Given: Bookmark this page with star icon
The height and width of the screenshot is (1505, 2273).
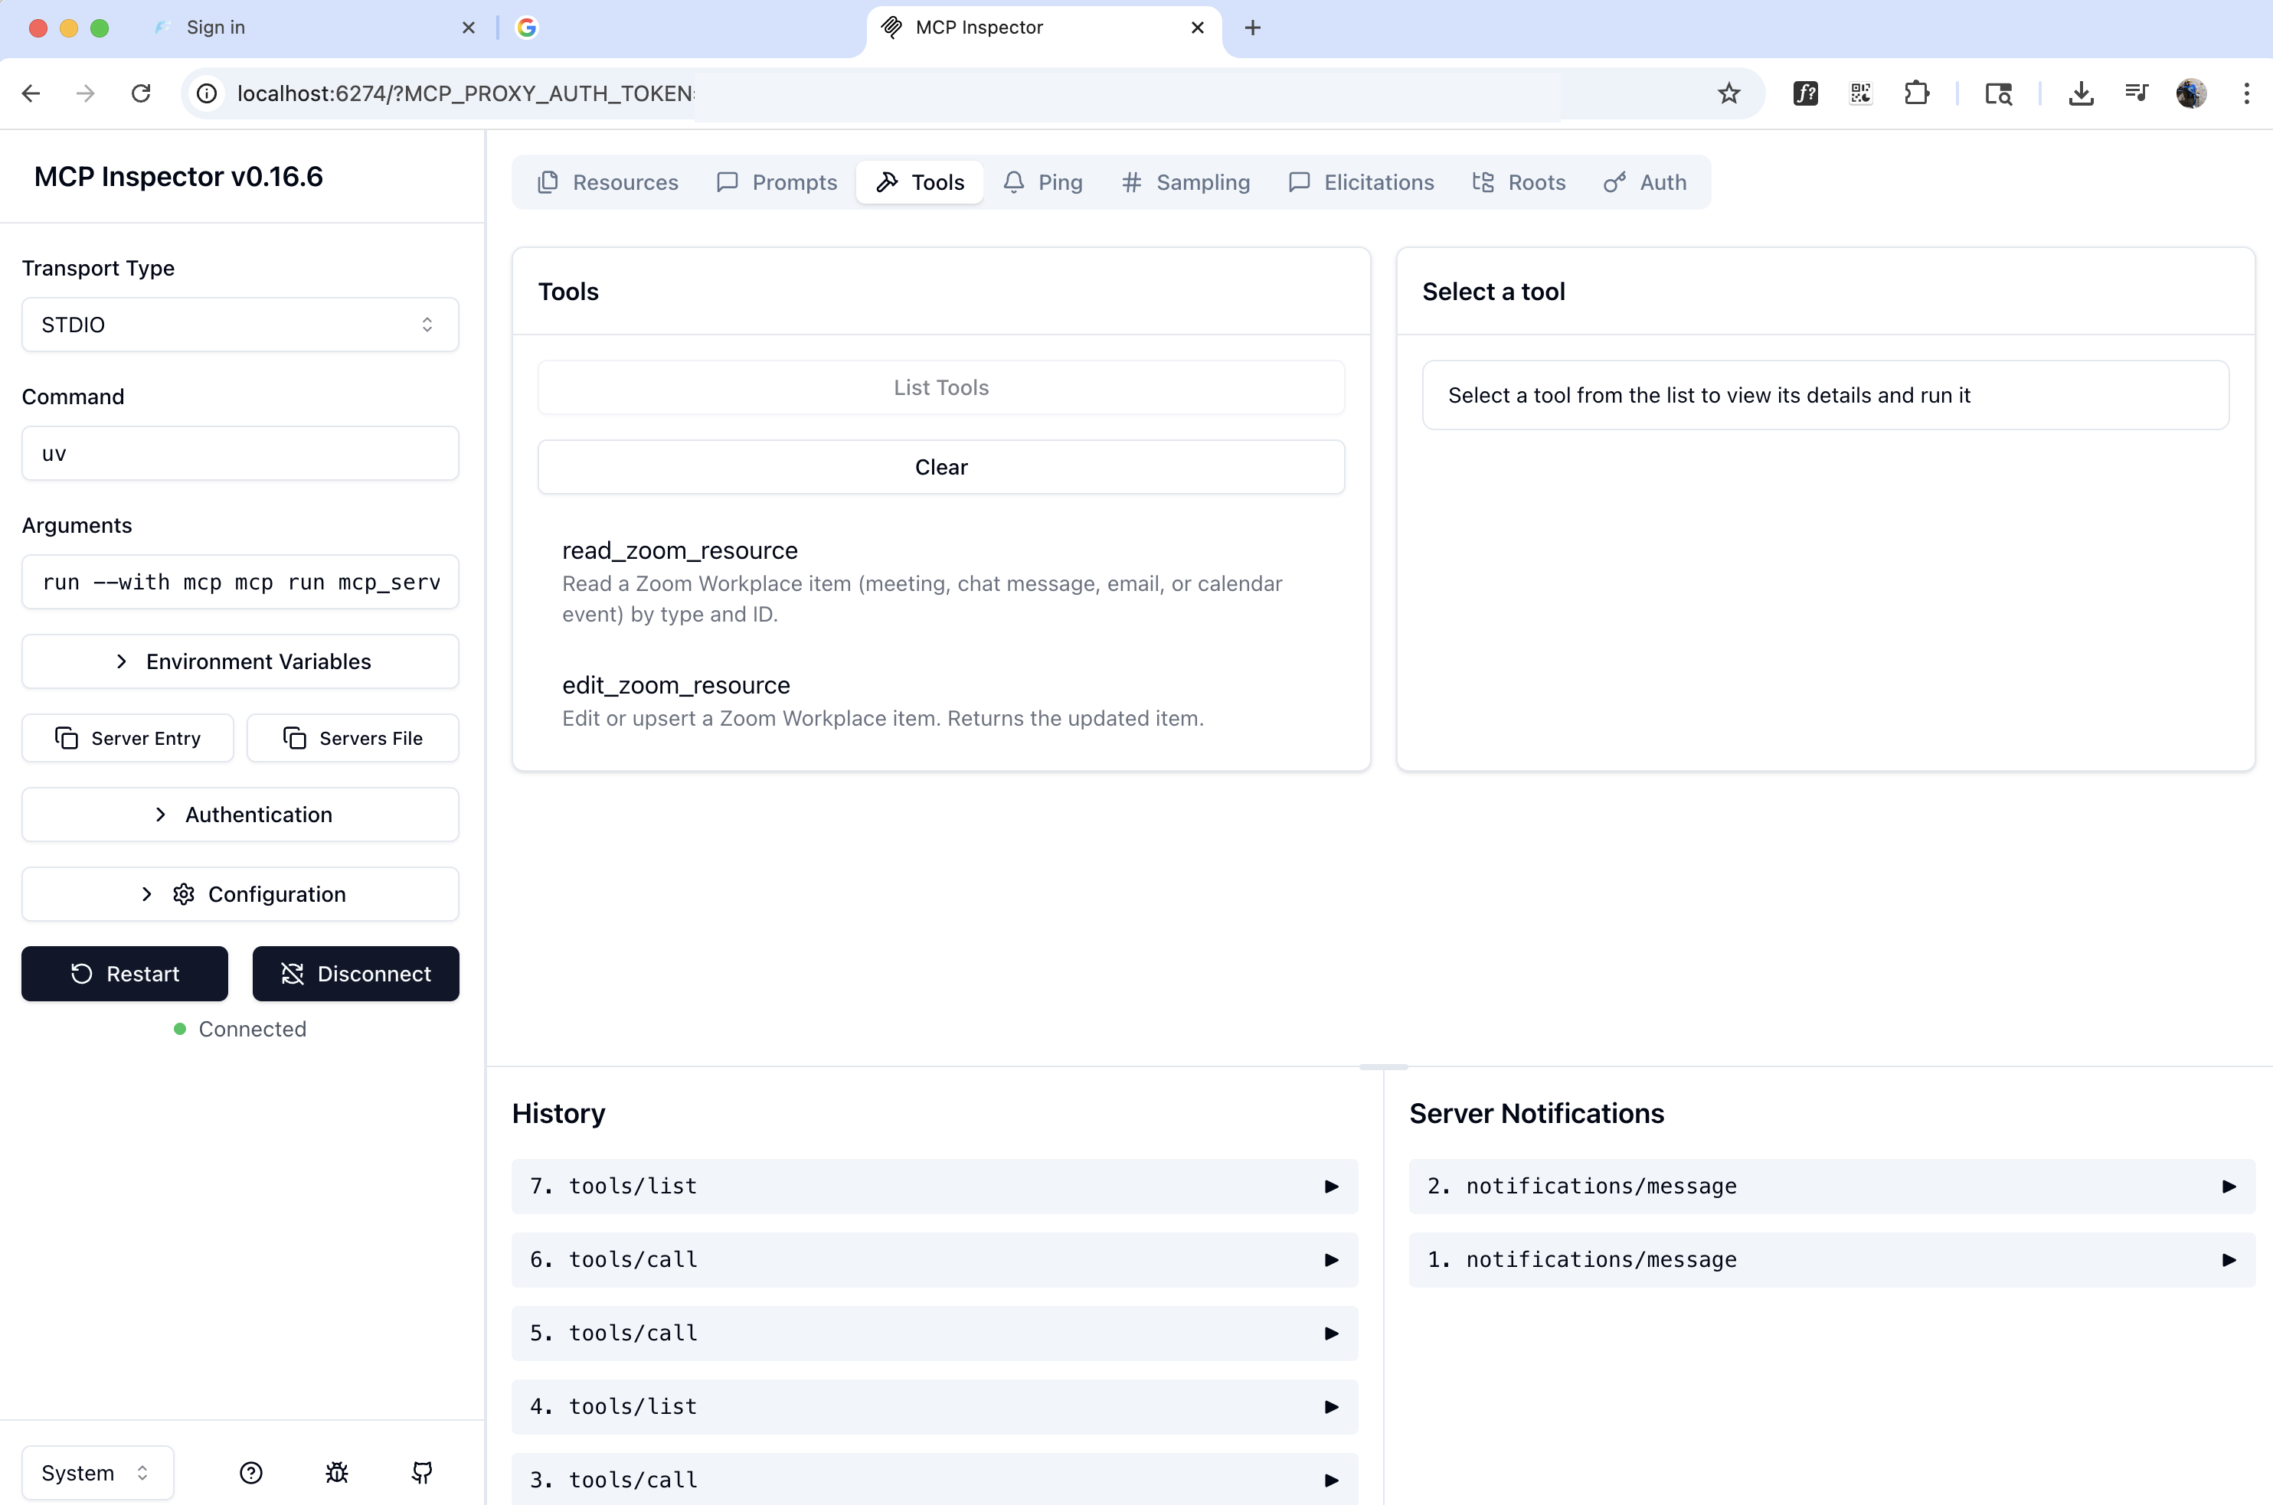Looking at the screenshot, I should click(1728, 93).
